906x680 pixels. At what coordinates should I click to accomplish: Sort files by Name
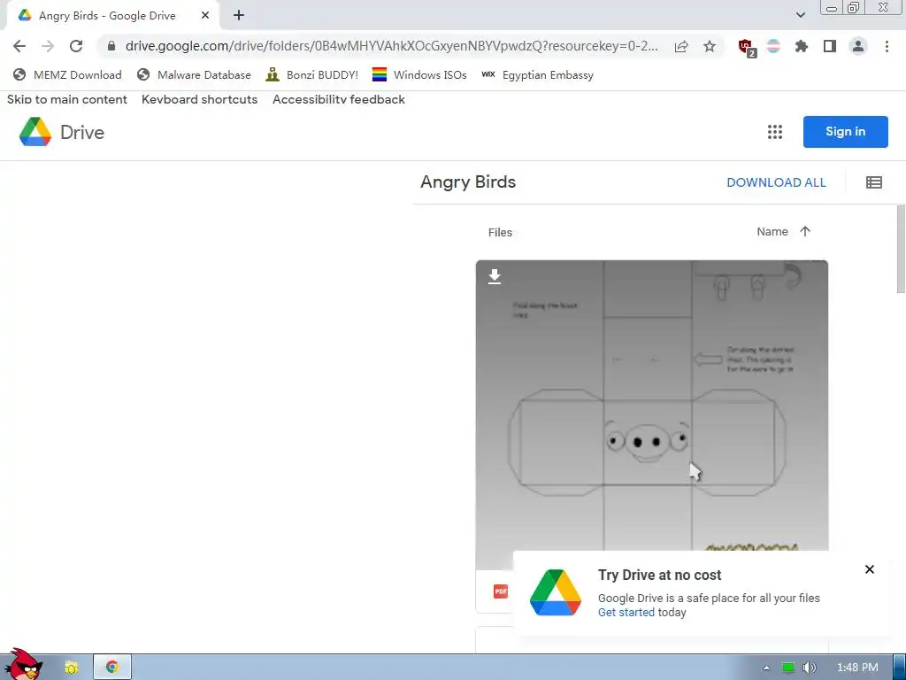[772, 232]
